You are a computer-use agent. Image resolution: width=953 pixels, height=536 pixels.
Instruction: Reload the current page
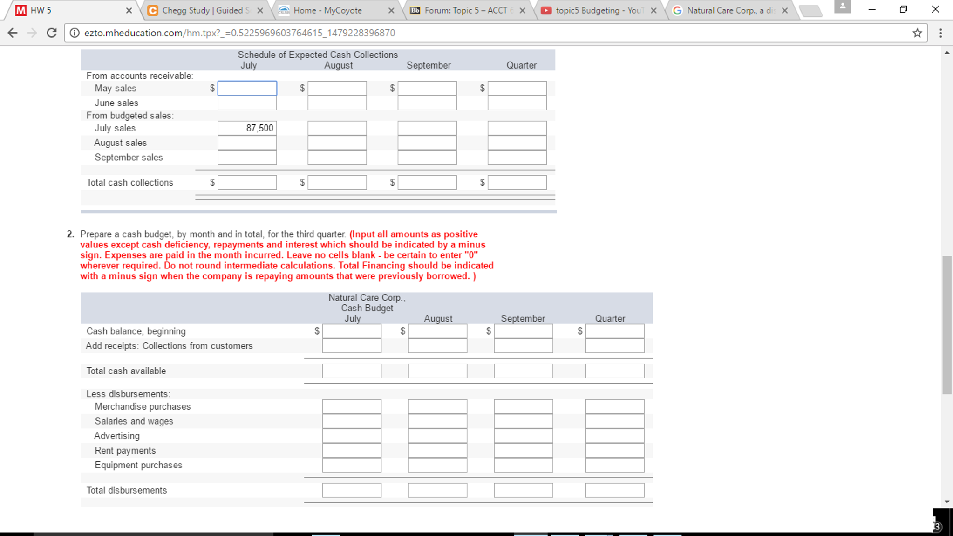point(52,33)
